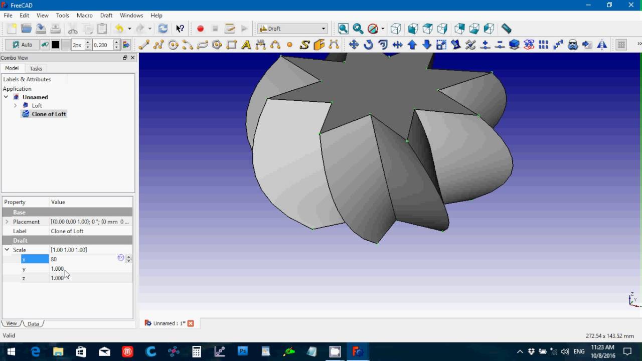Viewport: 642px width, 361px height.
Task: Open the draw style dropdown arrow
Action: (x=383, y=29)
